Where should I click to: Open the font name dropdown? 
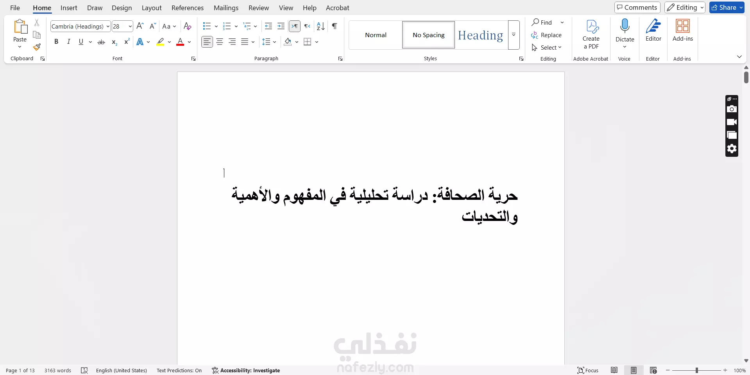[108, 27]
